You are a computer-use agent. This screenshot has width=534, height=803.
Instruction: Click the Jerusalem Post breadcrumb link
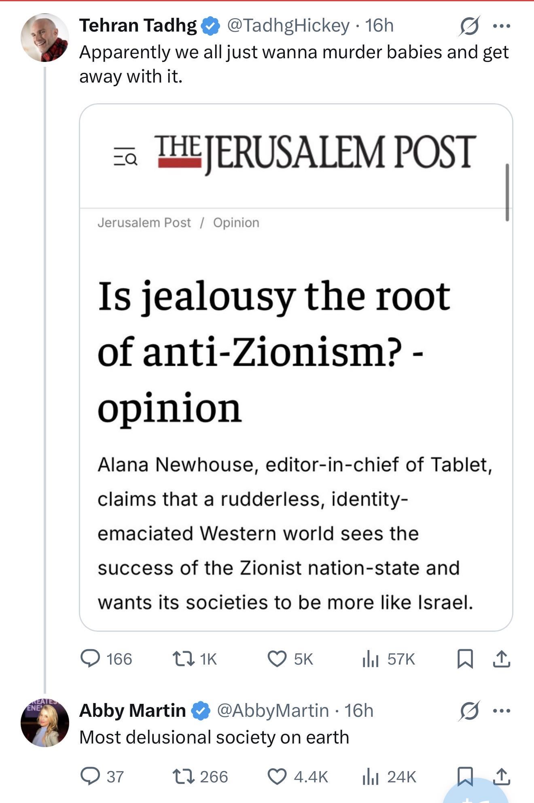pyautogui.click(x=144, y=223)
